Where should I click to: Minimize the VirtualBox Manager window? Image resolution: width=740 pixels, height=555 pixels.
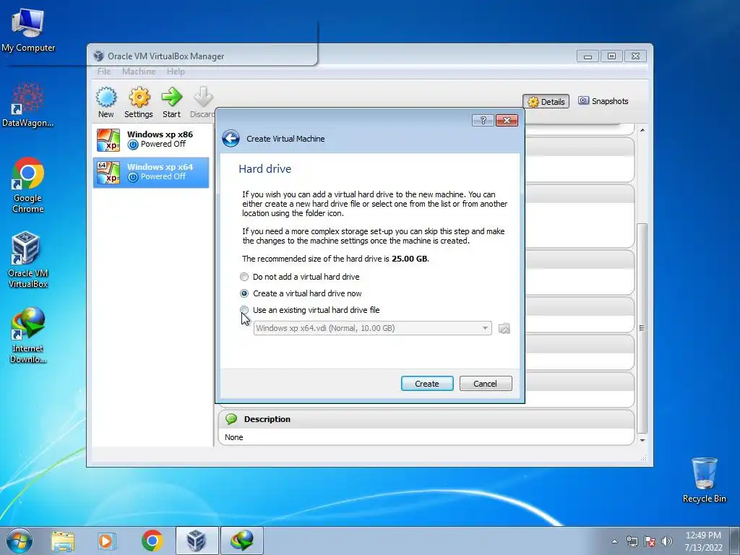click(x=588, y=56)
